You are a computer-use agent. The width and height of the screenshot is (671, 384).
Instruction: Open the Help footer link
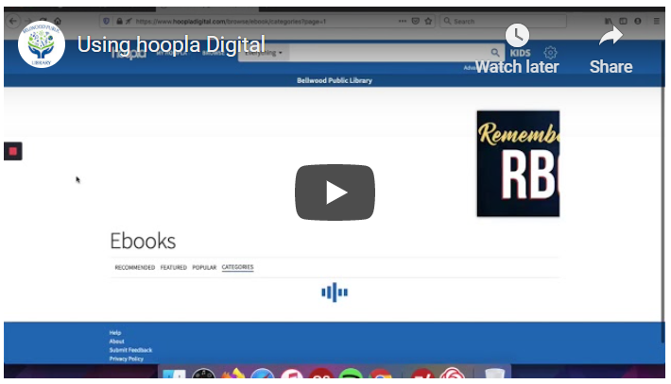[115, 333]
